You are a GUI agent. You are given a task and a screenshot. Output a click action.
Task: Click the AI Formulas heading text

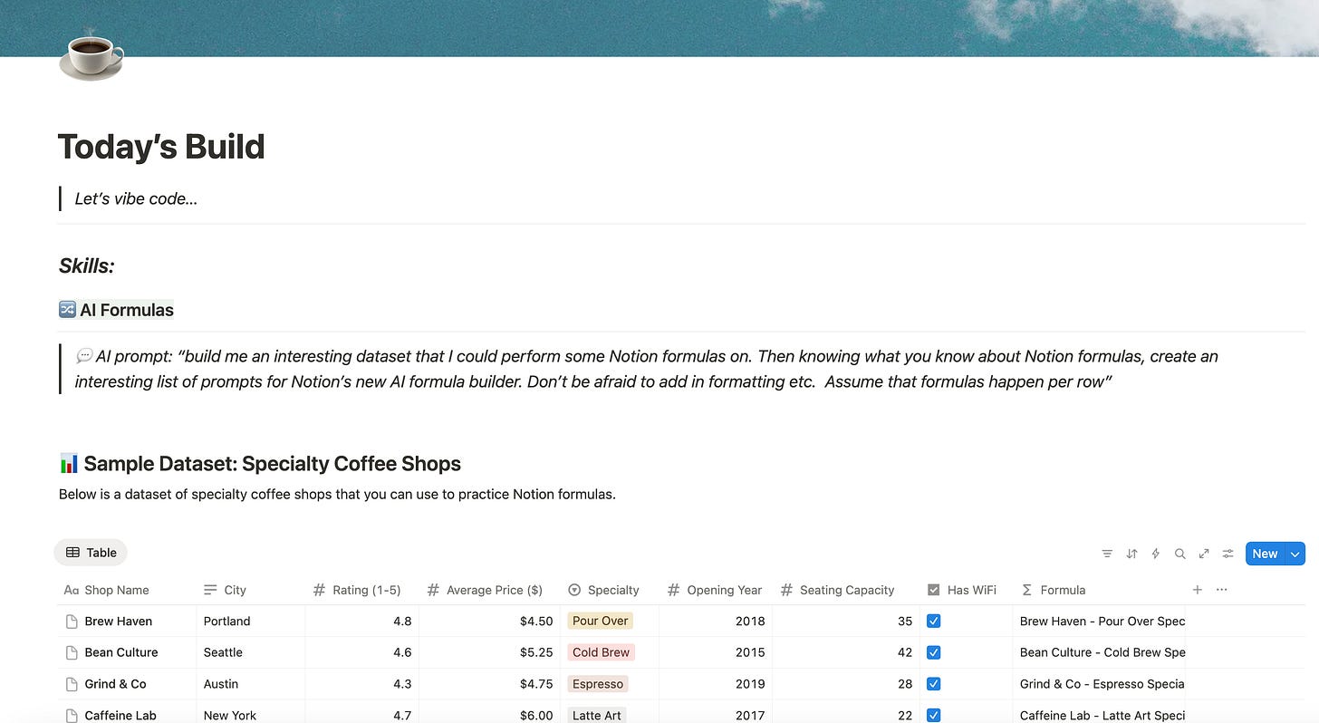(127, 310)
